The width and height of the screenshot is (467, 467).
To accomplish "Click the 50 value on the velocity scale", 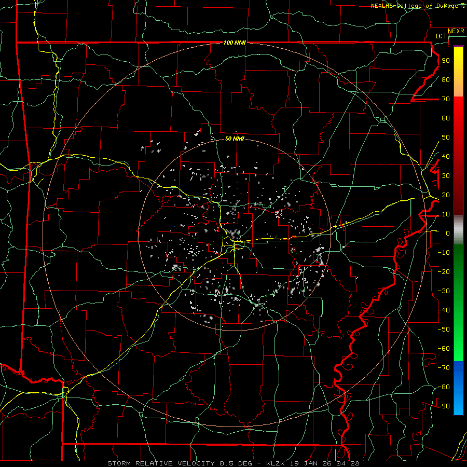I will (446, 138).
